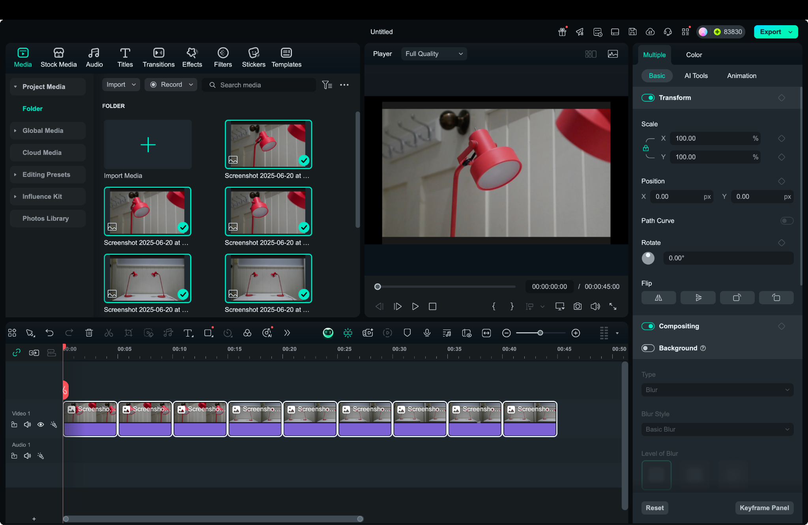This screenshot has width=808, height=525.
Task: Click the voiceover microphone icon
Action: pos(427,333)
